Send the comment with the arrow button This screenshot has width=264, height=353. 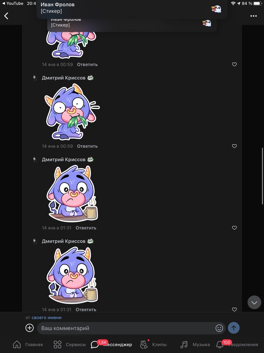tap(233, 328)
